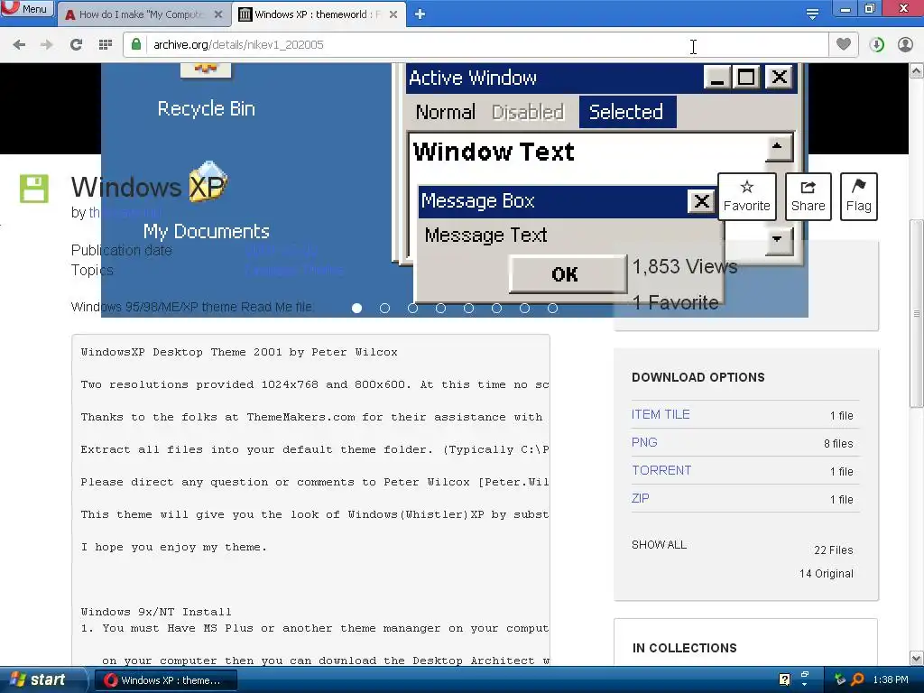The height and width of the screenshot is (693, 924).
Task: Click the red 'A' favicon on first tab
Action: pos(70,14)
